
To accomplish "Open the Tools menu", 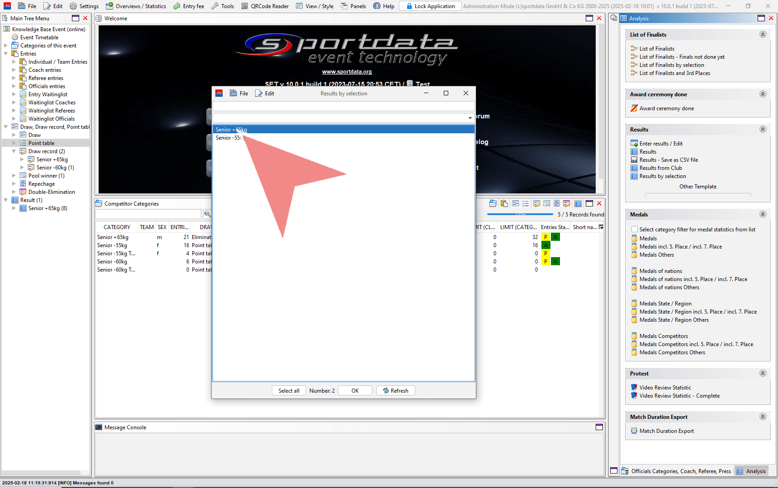I will [x=223, y=6].
